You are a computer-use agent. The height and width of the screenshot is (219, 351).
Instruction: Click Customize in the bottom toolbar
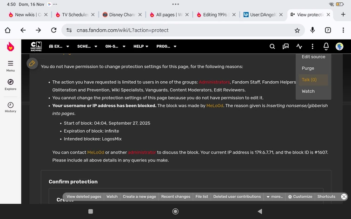[x=300, y=197]
